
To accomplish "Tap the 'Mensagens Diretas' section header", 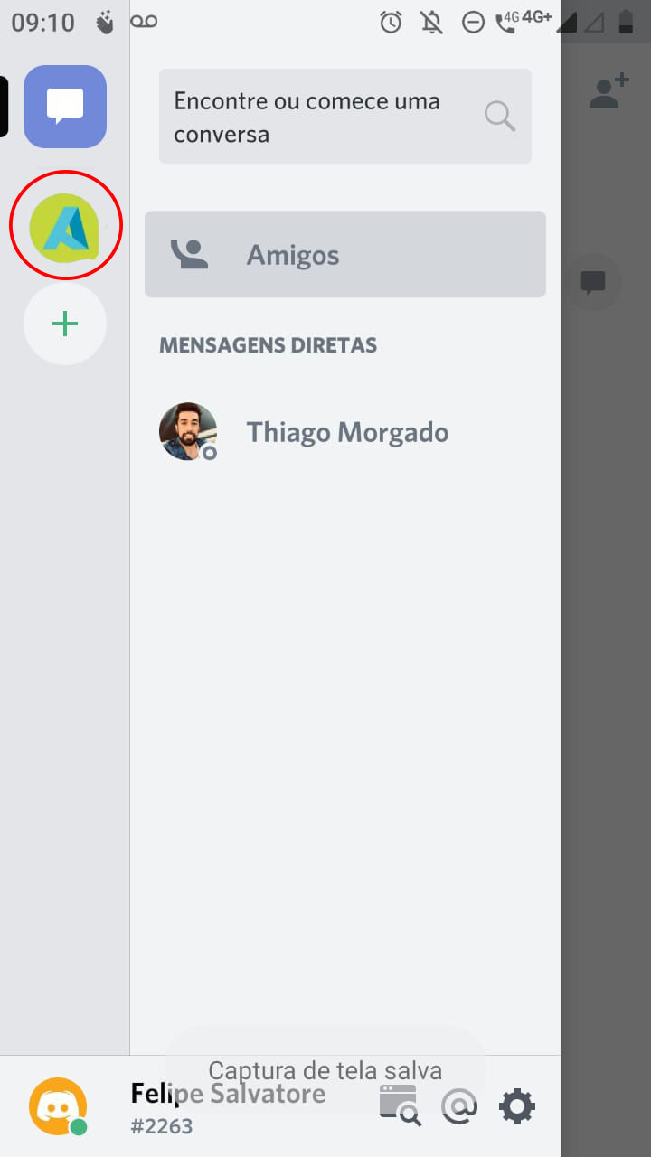I will [x=268, y=345].
